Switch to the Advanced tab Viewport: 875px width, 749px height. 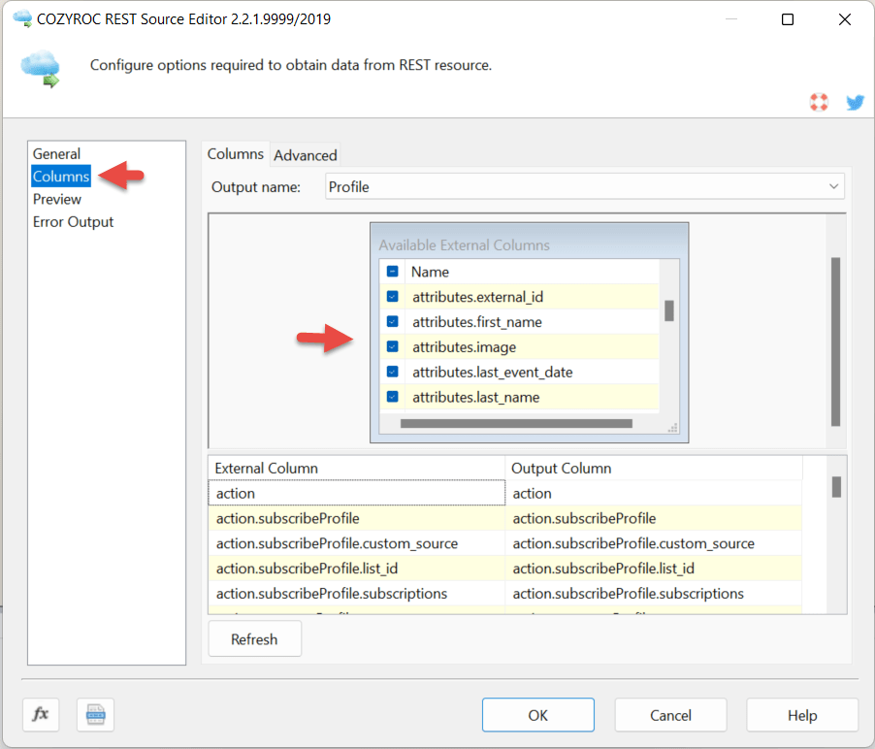[306, 155]
